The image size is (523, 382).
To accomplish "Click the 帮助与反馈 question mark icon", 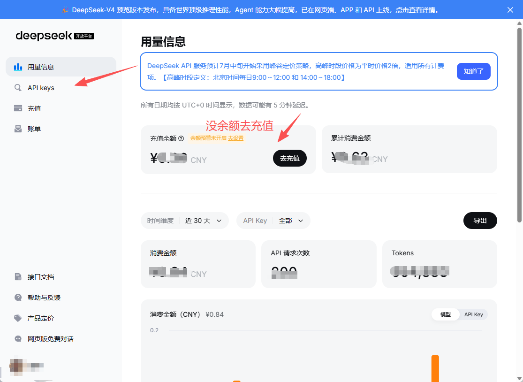I will pyautogui.click(x=18, y=298).
